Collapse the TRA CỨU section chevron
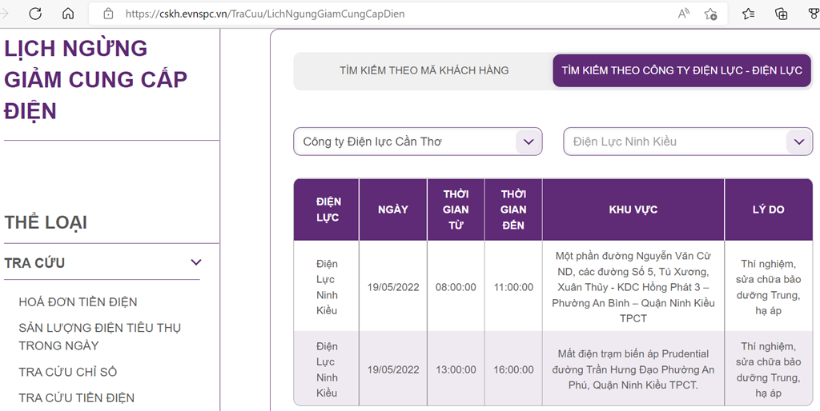The height and width of the screenshot is (411, 820). pyautogui.click(x=196, y=262)
